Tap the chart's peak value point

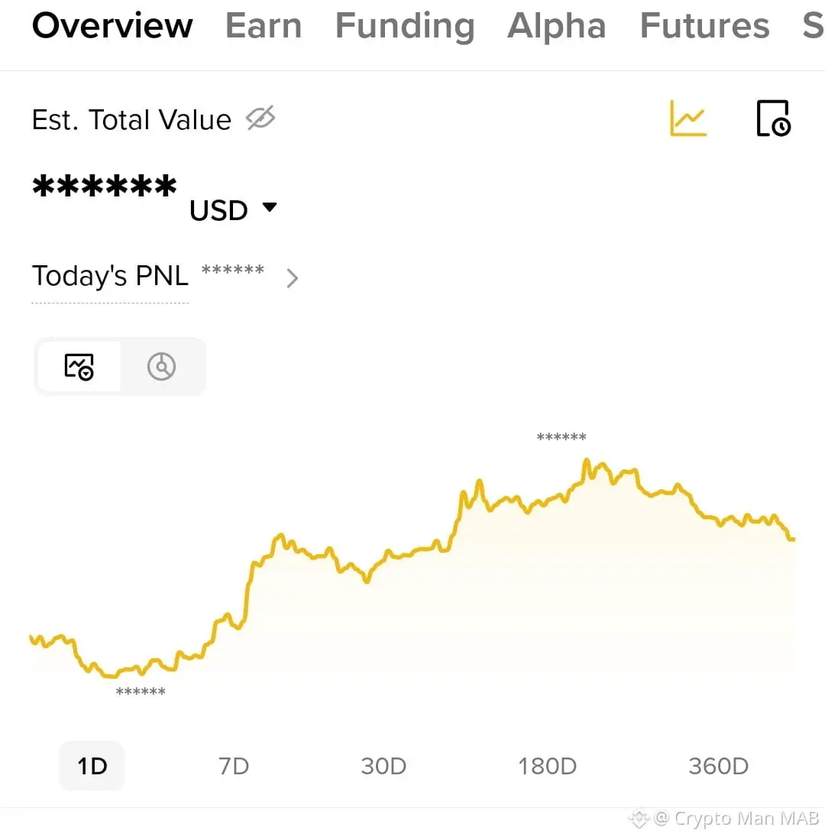pyautogui.click(x=587, y=460)
